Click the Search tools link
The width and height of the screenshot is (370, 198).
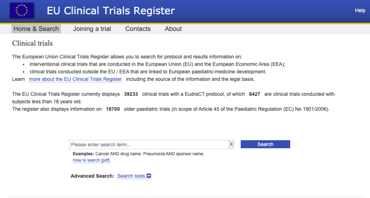(x=131, y=176)
